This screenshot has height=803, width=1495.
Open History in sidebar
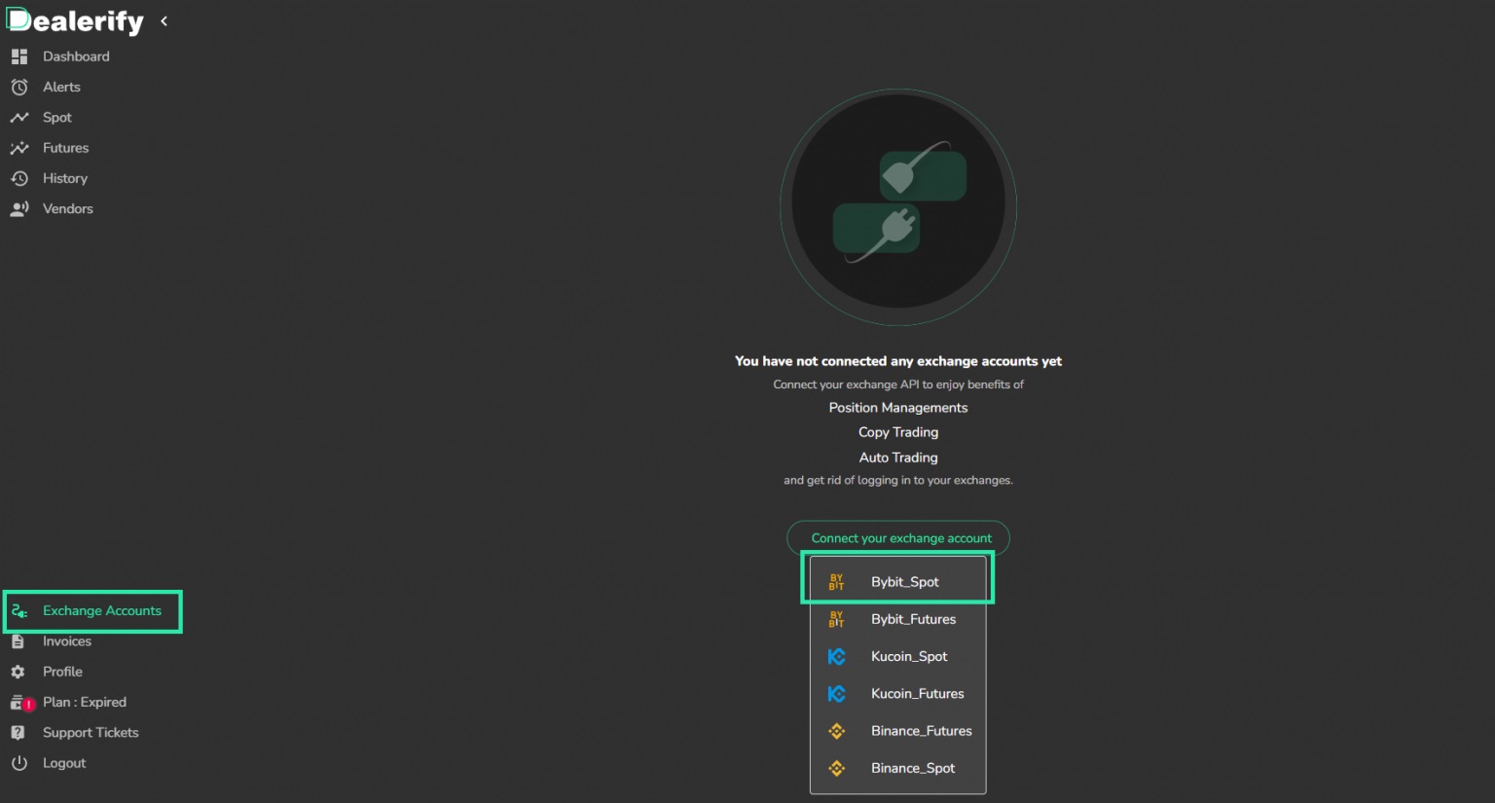tap(65, 178)
